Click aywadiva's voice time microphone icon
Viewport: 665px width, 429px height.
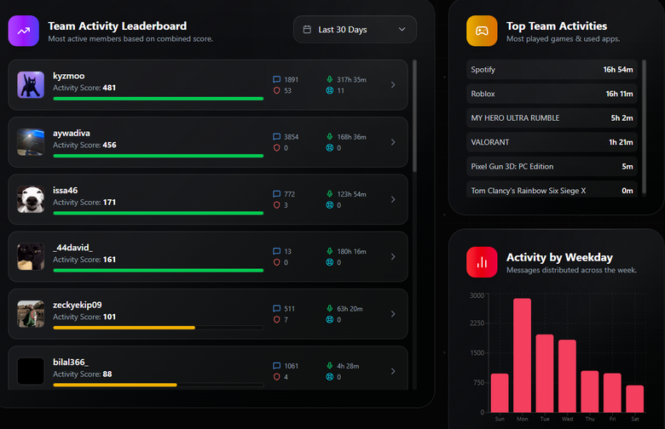[329, 136]
